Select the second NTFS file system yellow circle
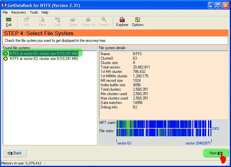The image size is (231, 167). (6, 59)
